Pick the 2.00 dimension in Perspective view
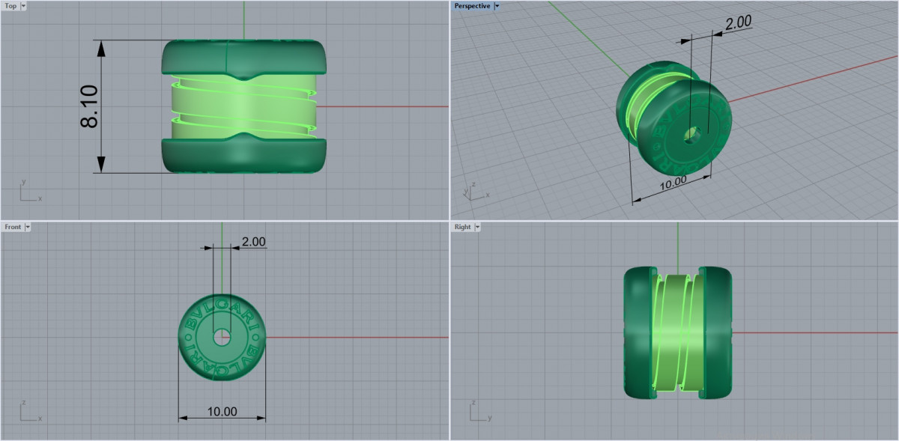The height and width of the screenshot is (441, 899). tap(738, 23)
